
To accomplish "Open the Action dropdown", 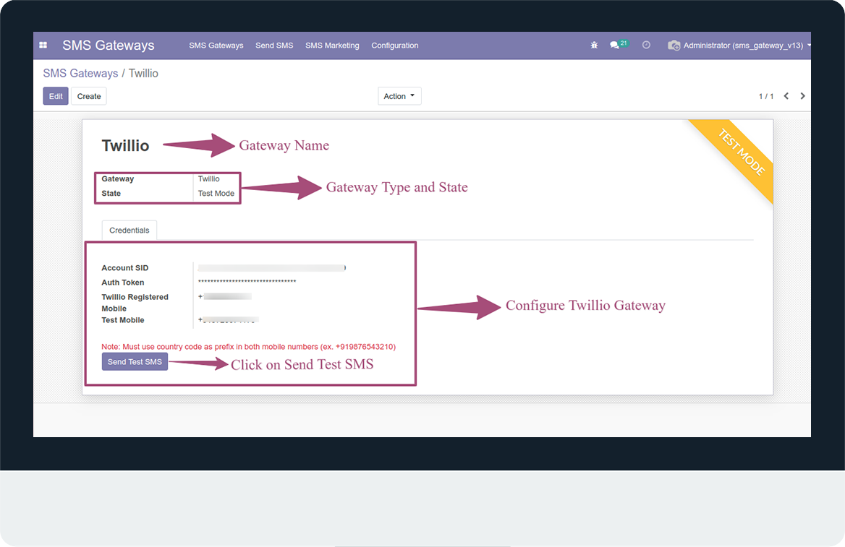I will 399,96.
